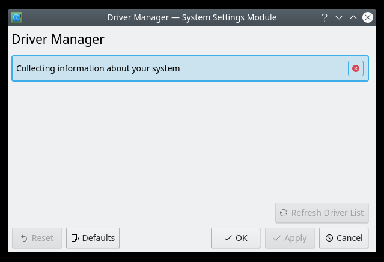Click the undo arrow icon on Reset

click(x=24, y=238)
